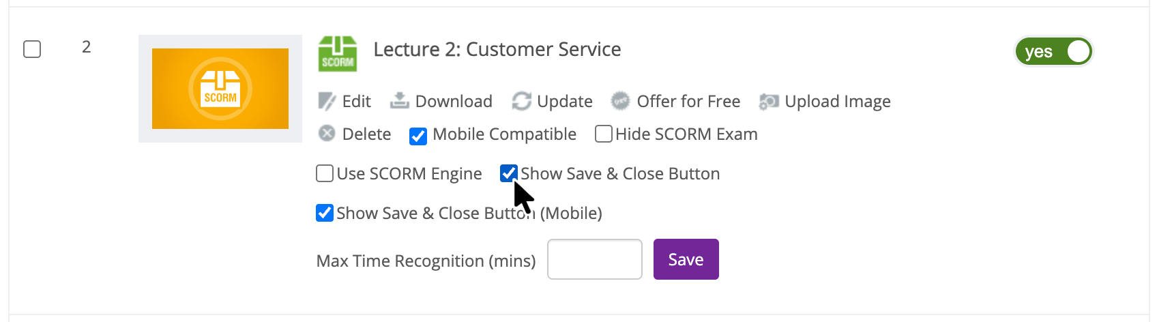Check the Use SCORM Engine box
Image resolution: width=1157 pixels, height=322 pixels.
tap(325, 173)
